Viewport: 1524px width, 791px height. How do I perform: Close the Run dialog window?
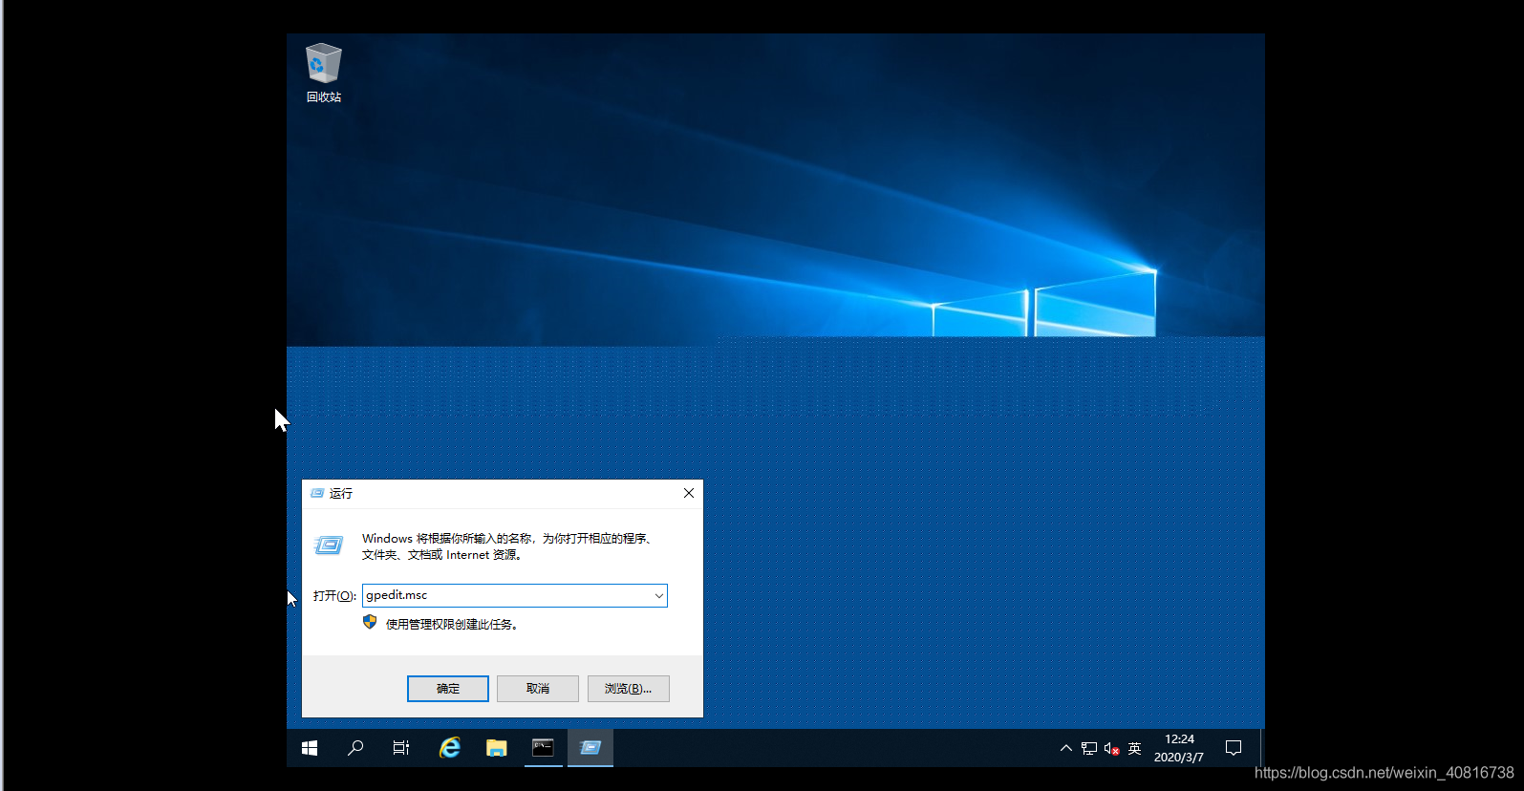click(x=688, y=493)
